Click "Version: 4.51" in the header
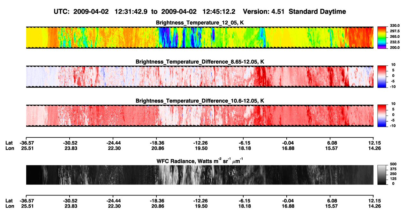 point(264,11)
